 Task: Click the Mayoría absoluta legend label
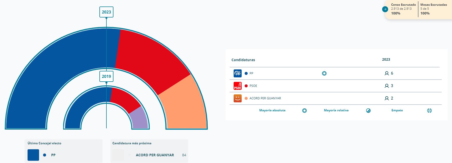(272, 110)
